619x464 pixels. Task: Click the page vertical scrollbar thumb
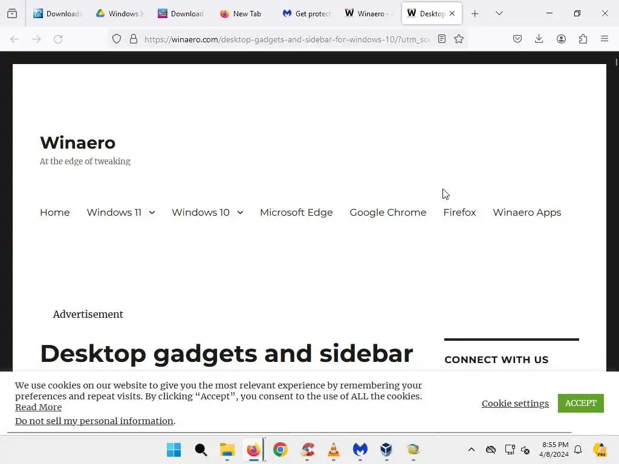[x=616, y=62]
